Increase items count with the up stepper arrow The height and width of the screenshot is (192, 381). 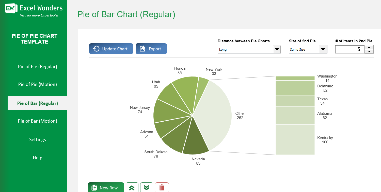(x=369, y=47)
